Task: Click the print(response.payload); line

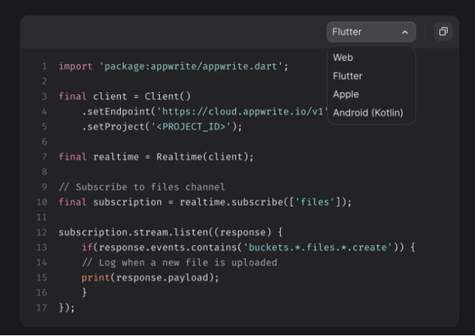Action: click(151, 278)
